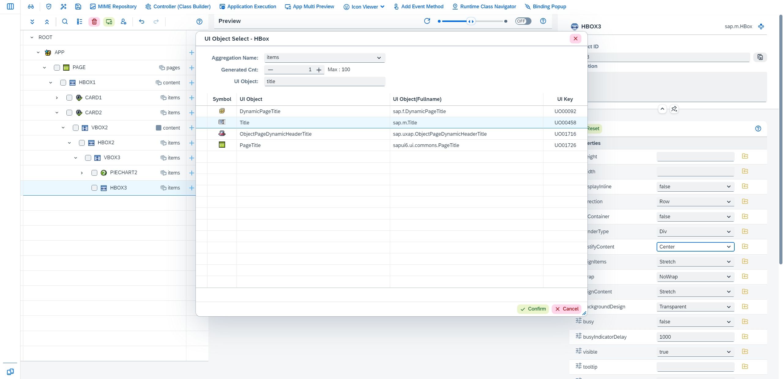Tick the PAGE checkbox
Screen dimensions: 783x379
[x=57, y=68]
